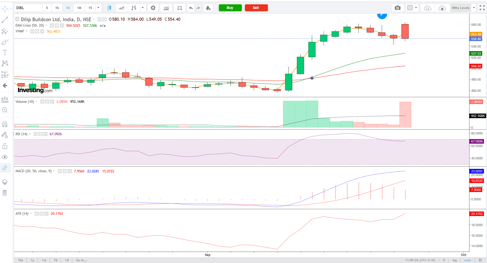Open the MACD indicator dropdown arrow
This screenshot has width=487, height=263.
tap(54, 171)
